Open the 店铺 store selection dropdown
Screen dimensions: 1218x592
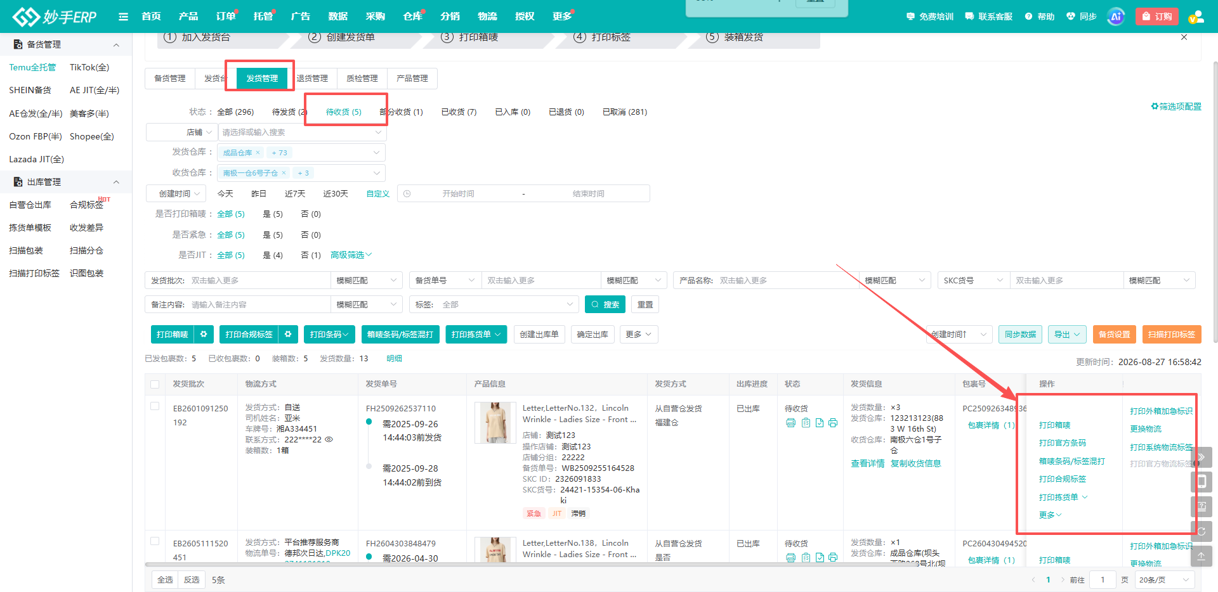coord(302,132)
